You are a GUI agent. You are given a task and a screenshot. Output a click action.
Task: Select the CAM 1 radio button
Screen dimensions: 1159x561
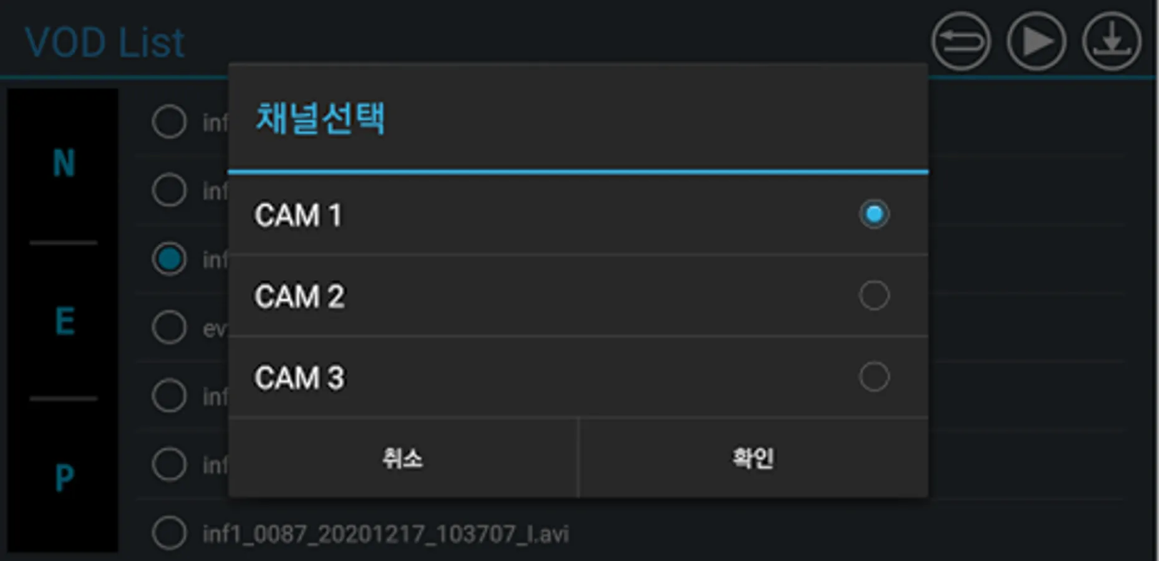[874, 214]
